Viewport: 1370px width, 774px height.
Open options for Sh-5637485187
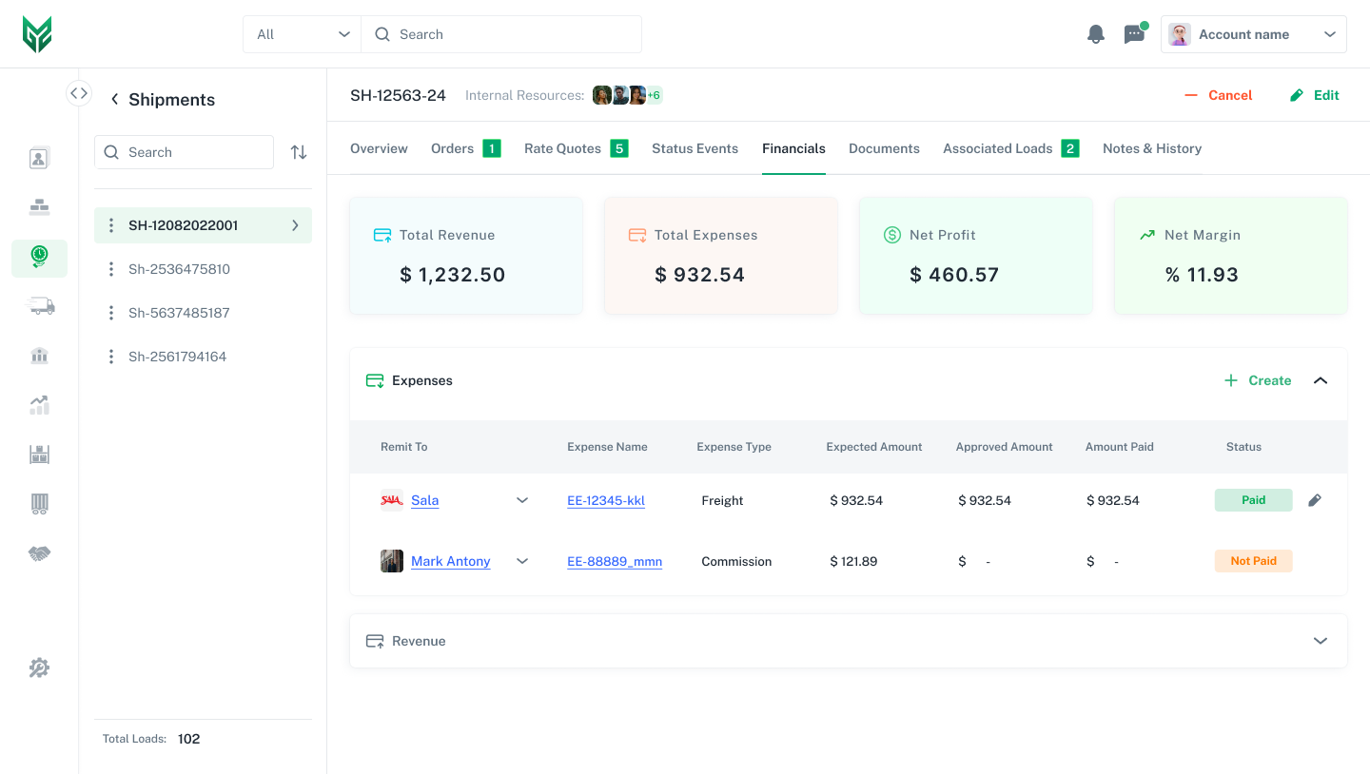[111, 313]
